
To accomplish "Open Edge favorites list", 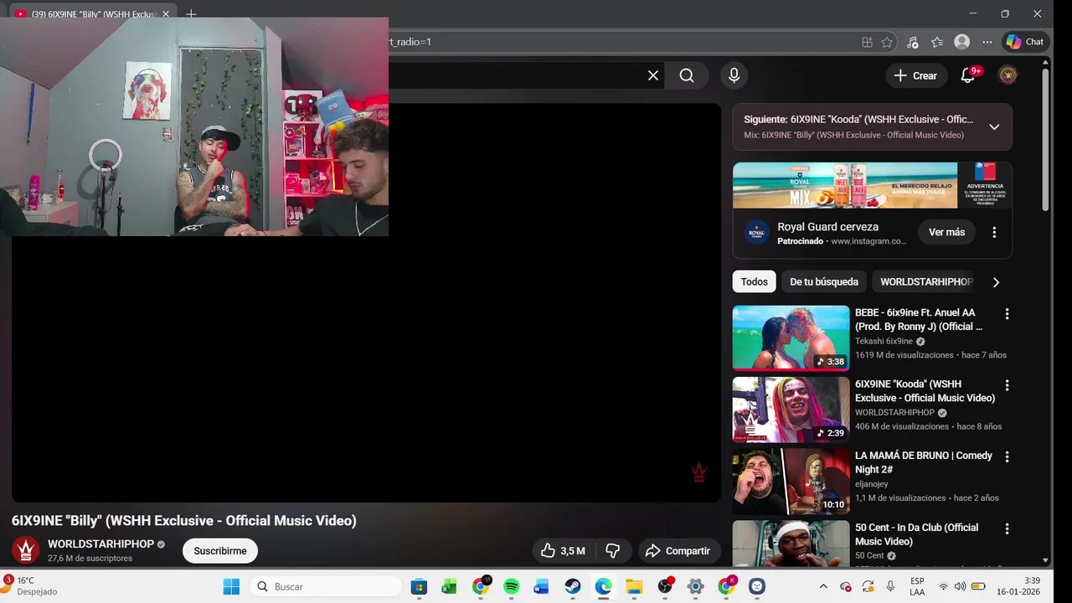I will click(x=937, y=42).
